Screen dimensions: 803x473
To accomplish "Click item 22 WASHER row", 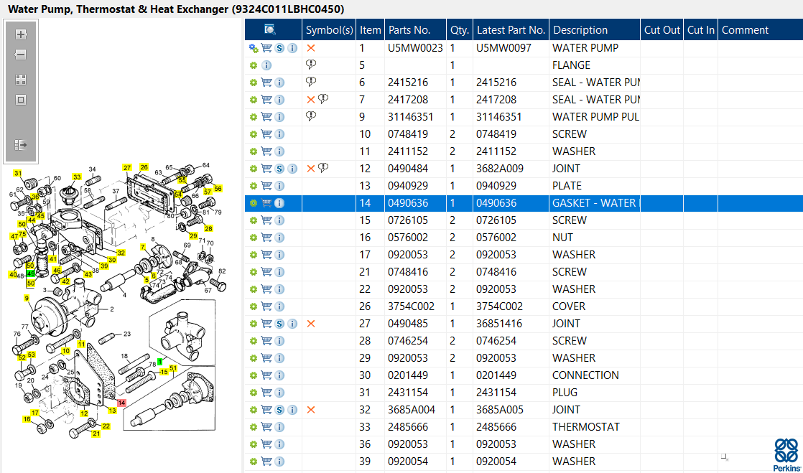I will click(x=524, y=289).
